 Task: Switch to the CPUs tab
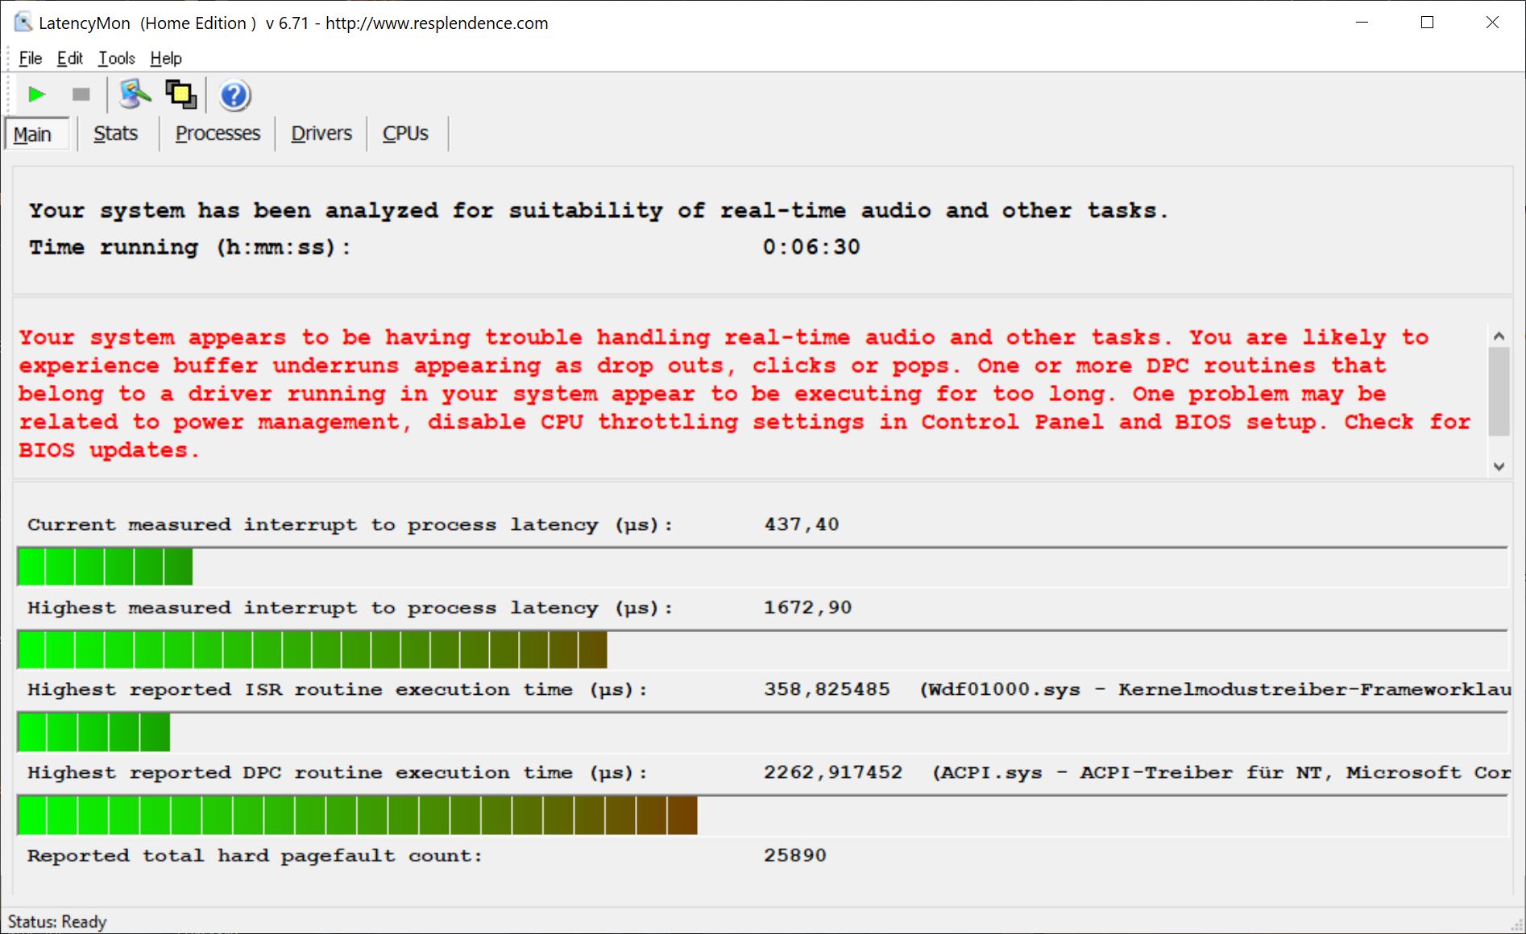coord(405,133)
